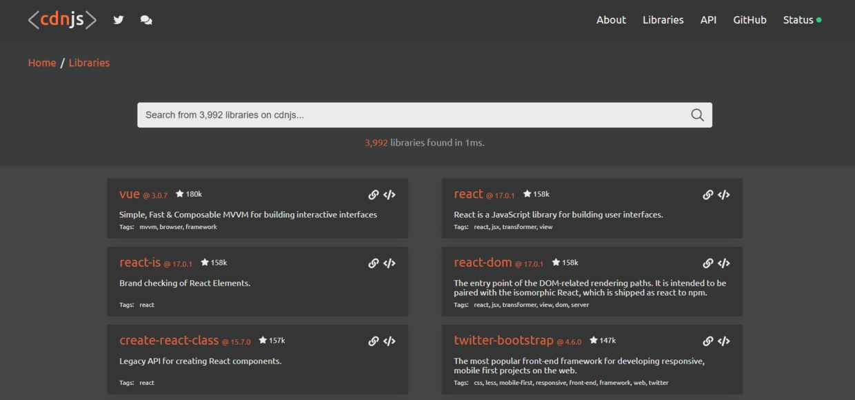Image resolution: width=855 pixels, height=400 pixels.
Task: Open the react-dom library page
Action: [483, 263]
